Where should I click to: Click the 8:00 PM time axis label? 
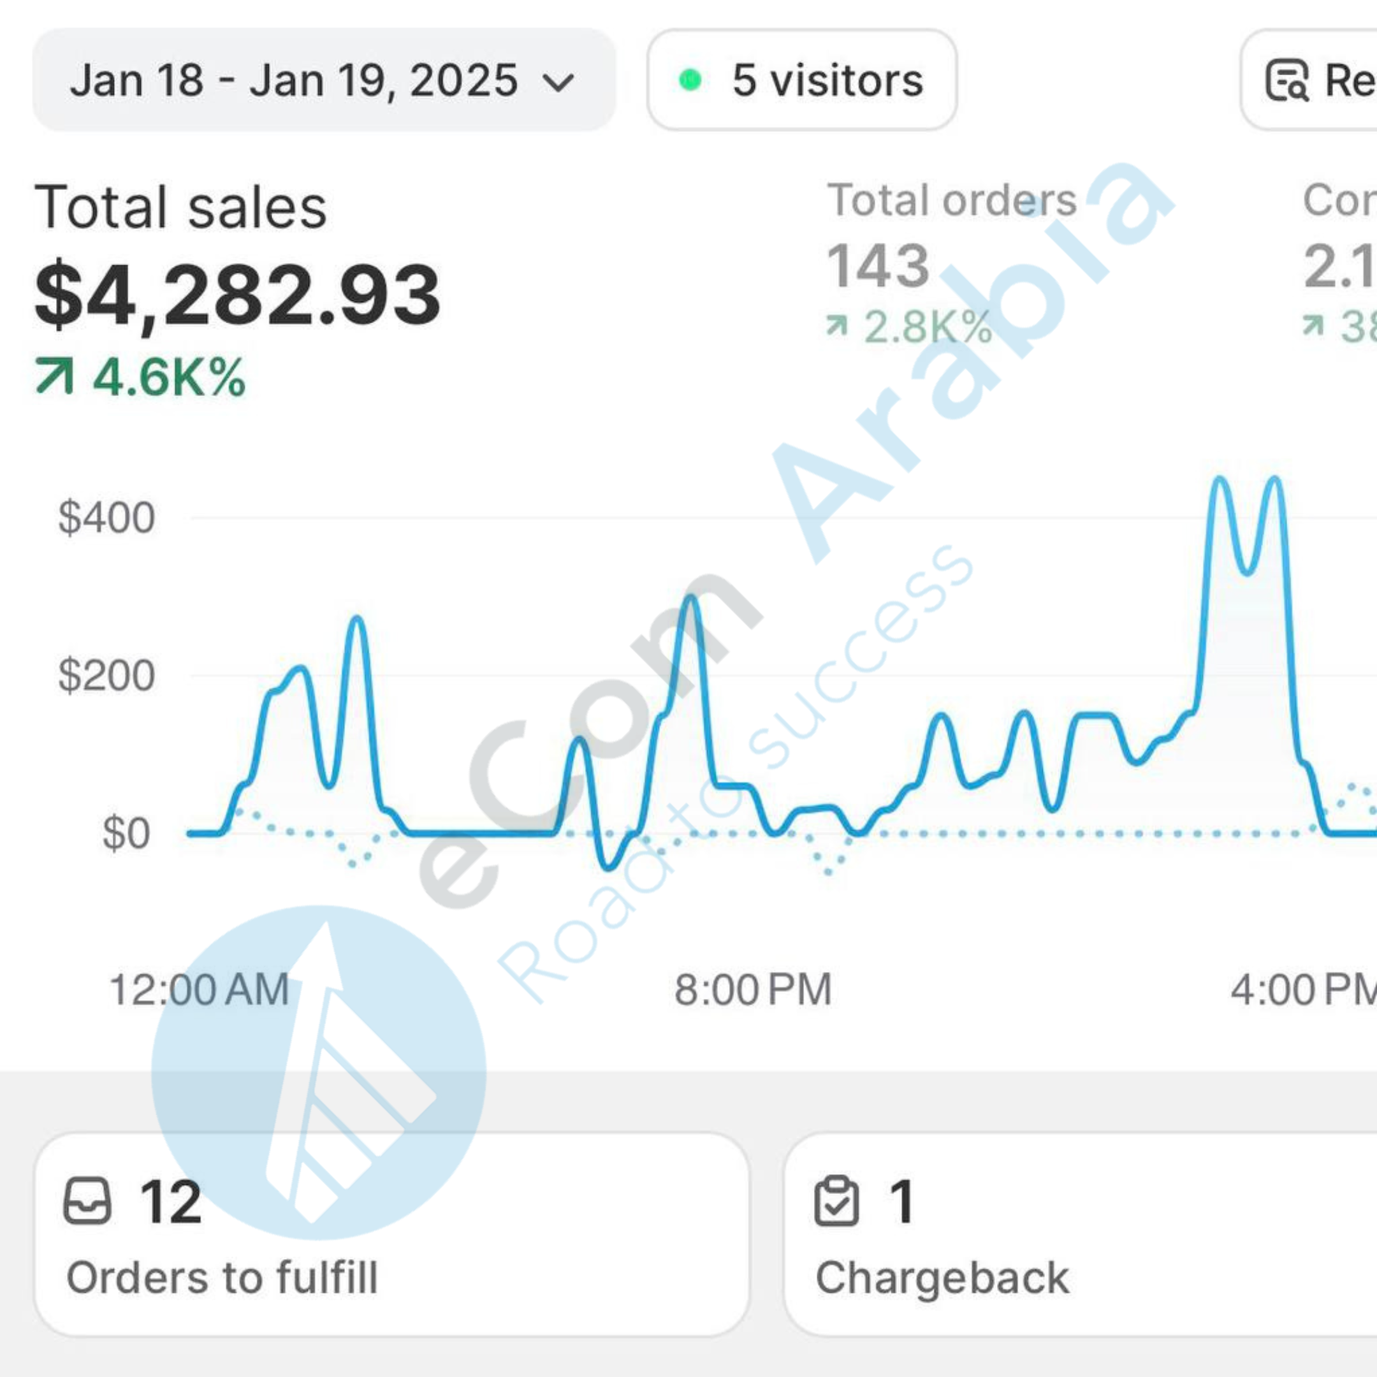click(x=754, y=989)
